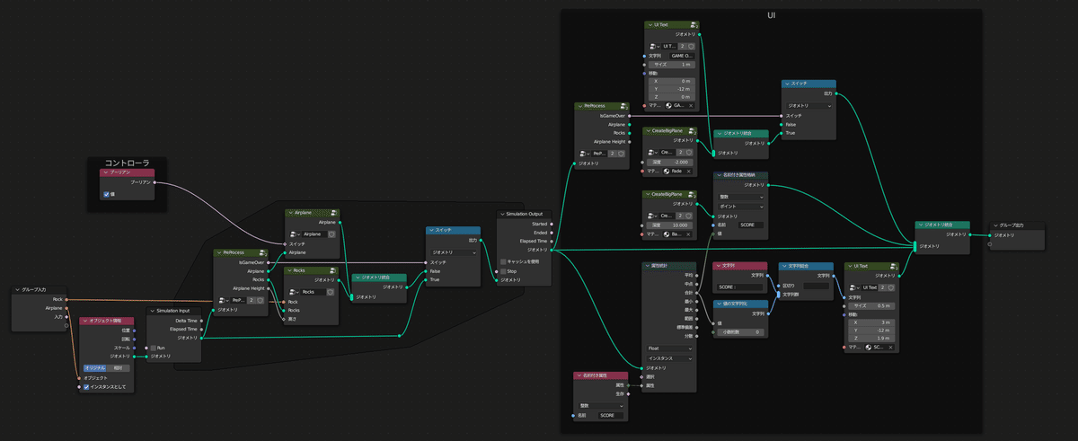Collapse the Simulation Output node
The height and width of the screenshot is (441, 1078).
pyautogui.click(x=502, y=214)
